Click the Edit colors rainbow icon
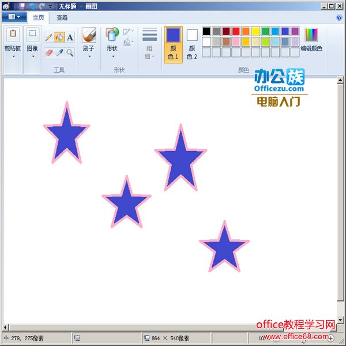The width and height of the screenshot is (346, 346). click(x=311, y=35)
